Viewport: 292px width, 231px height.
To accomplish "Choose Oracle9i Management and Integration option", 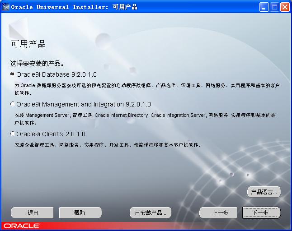I will pyautogui.click(x=13, y=104).
